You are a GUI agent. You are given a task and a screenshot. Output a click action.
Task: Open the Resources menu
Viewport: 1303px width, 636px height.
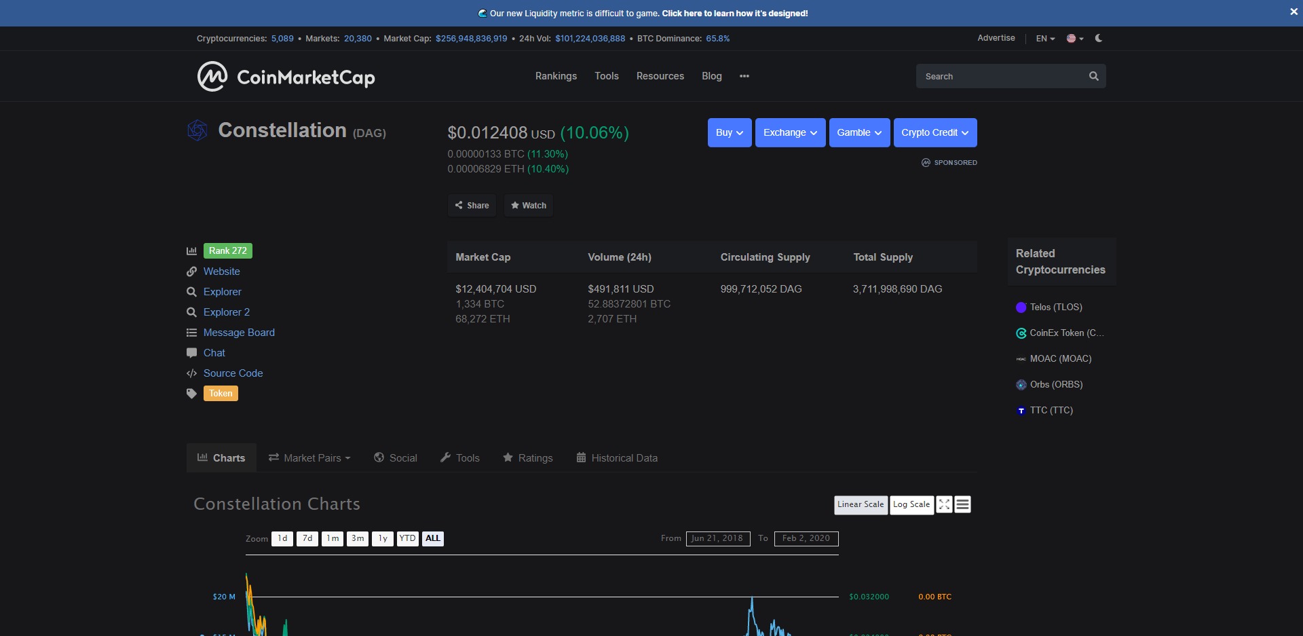[660, 76]
